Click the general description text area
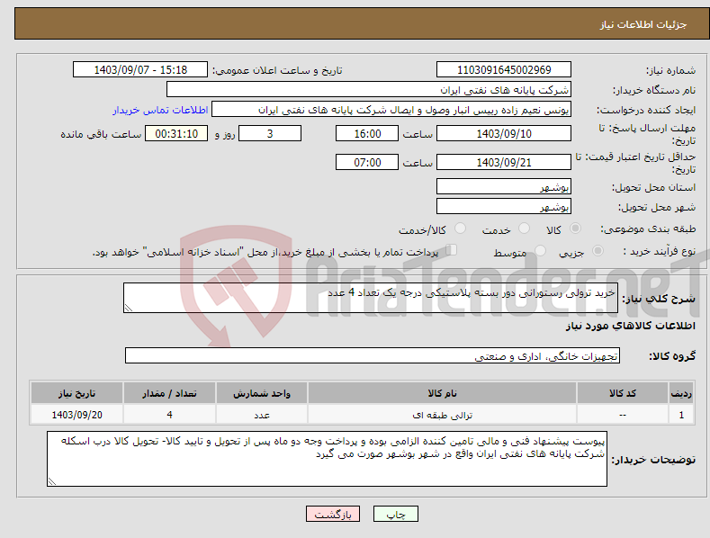Screen dimensions: 710x538 [371, 298]
